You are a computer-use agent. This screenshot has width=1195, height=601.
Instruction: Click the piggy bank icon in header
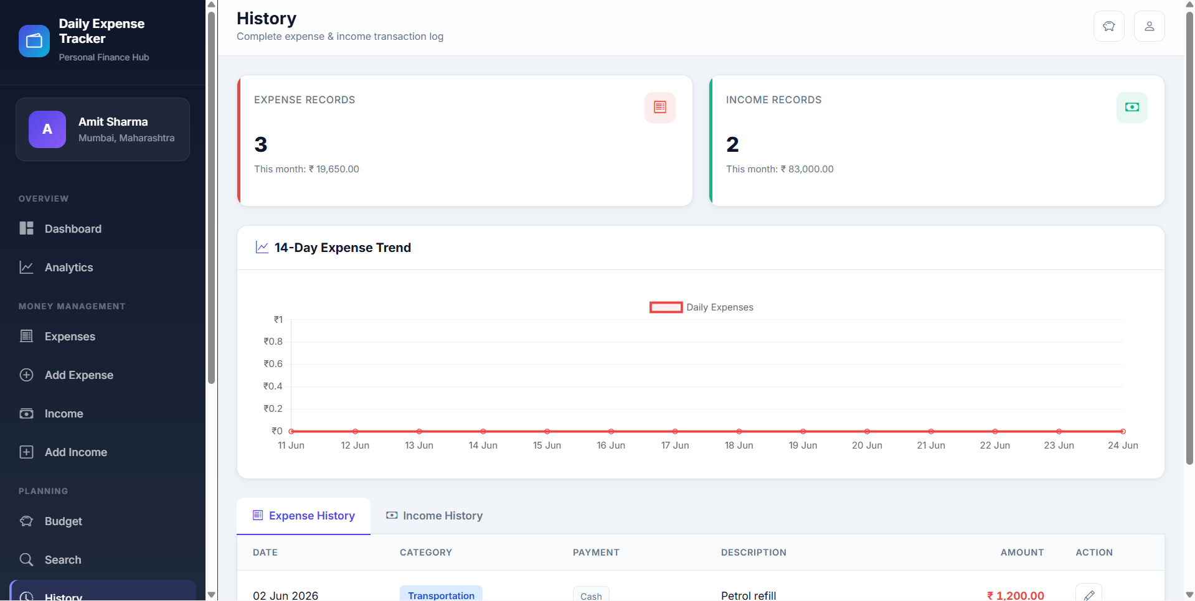pyautogui.click(x=1108, y=26)
